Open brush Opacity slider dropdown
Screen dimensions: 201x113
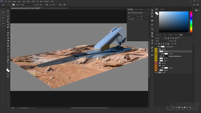point(44,5)
